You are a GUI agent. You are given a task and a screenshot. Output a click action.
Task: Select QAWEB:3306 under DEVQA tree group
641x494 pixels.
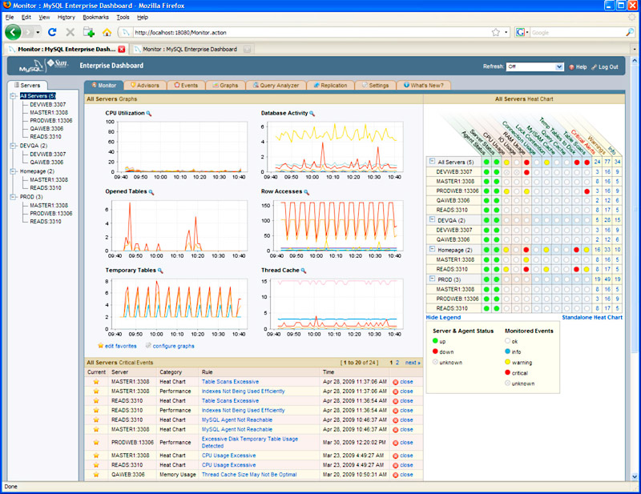click(x=46, y=163)
